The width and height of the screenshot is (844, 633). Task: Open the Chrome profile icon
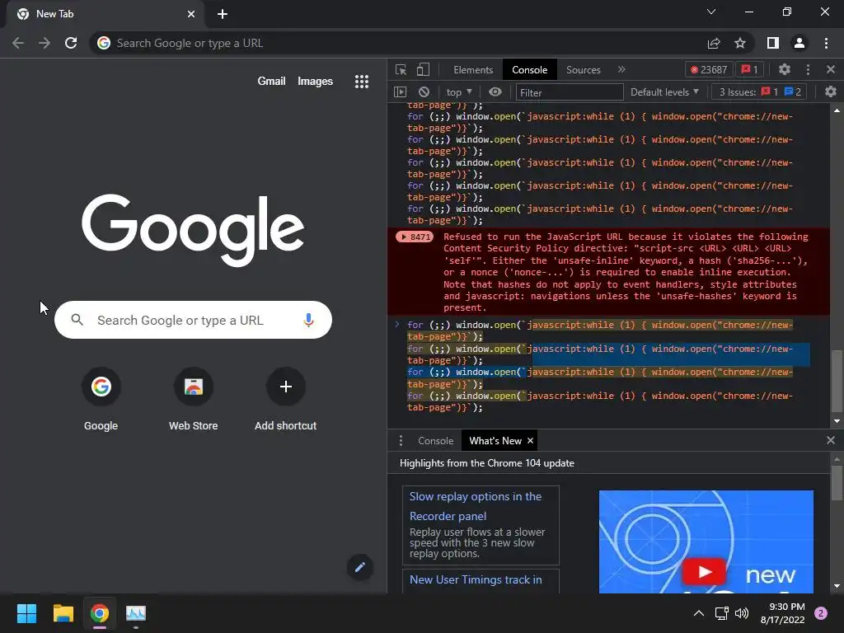[x=799, y=43]
